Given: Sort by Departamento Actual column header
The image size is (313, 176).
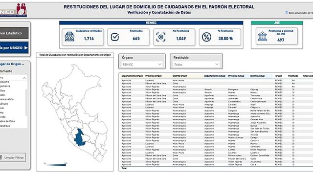Looking at the screenshot, I should coord(215,76).
